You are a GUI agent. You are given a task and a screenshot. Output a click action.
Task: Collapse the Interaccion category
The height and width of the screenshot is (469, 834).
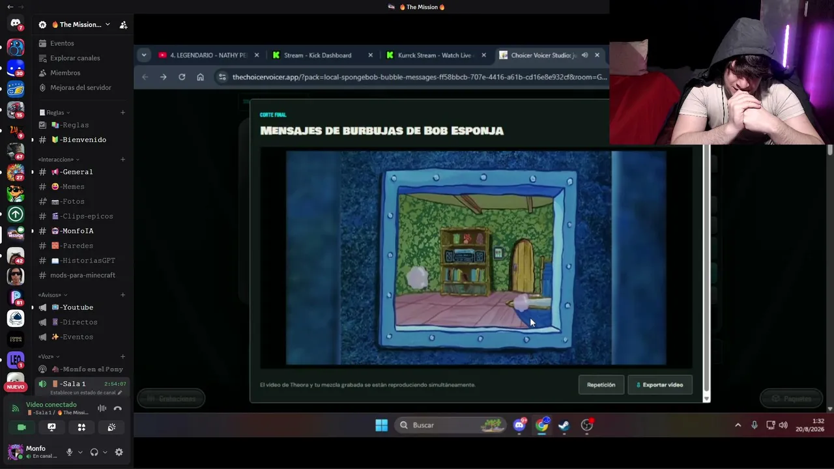pos(58,160)
